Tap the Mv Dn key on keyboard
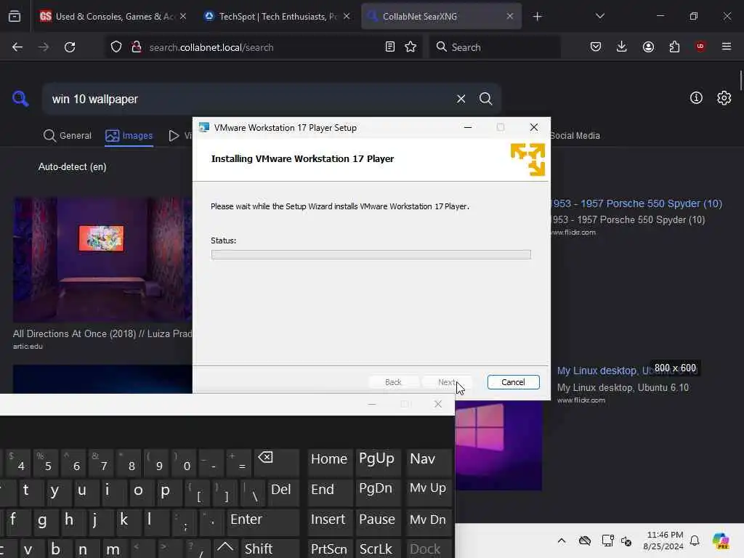The height and width of the screenshot is (558, 744). coord(429,522)
